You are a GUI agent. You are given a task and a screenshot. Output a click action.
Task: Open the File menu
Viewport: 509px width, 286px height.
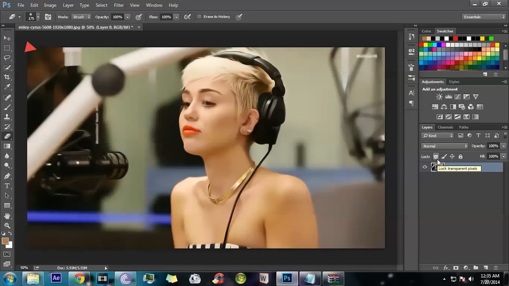(21, 5)
